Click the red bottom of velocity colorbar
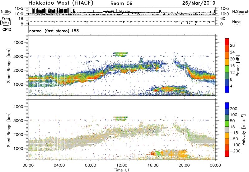The width and height of the screenshot is (249, 172). pyautogui.click(x=227, y=154)
